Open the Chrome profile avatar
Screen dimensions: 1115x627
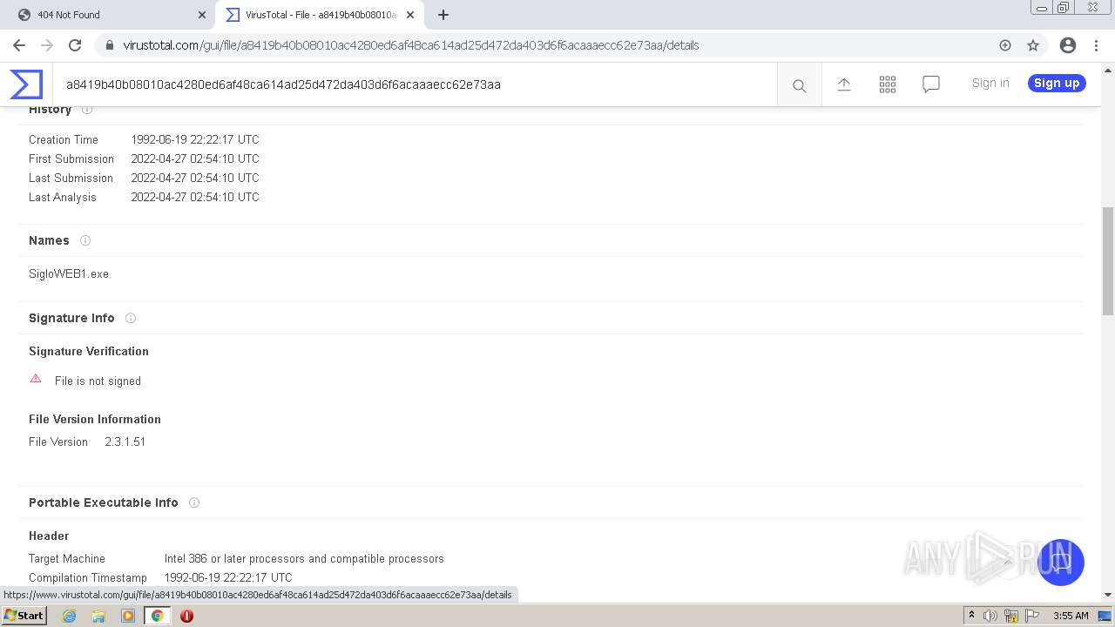click(x=1068, y=45)
